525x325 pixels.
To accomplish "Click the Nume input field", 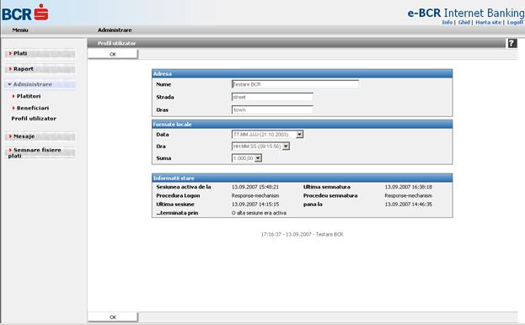I will (295, 84).
